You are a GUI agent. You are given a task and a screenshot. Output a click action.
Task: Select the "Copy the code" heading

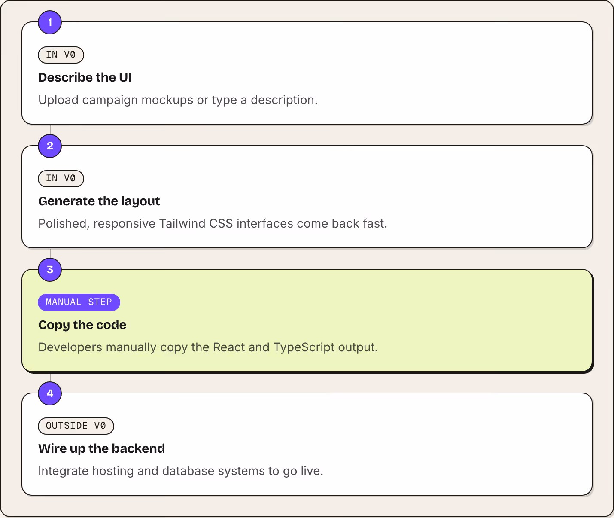(82, 325)
